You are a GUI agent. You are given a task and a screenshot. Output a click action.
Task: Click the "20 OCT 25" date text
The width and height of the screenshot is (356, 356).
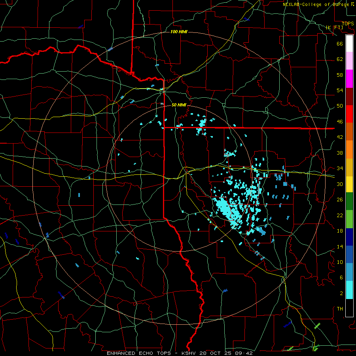pyautogui.click(x=216, y=353)
